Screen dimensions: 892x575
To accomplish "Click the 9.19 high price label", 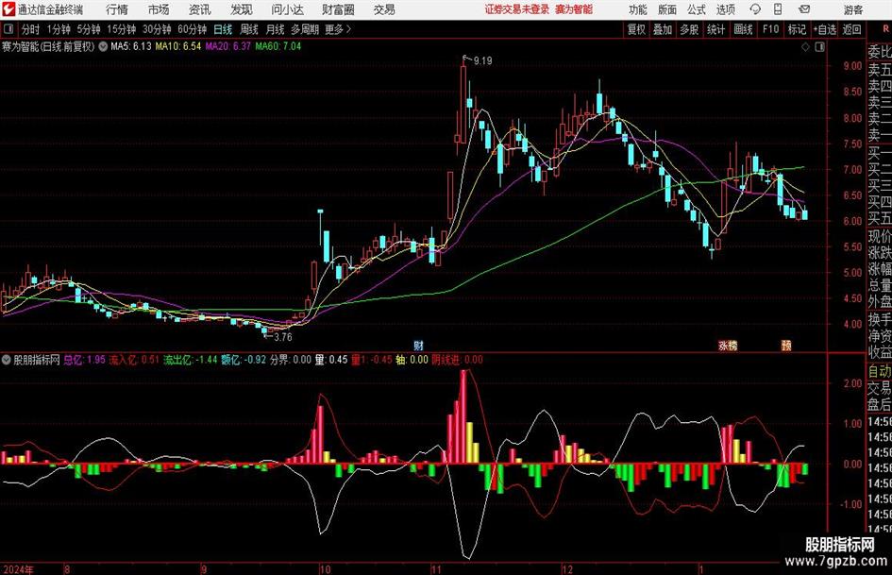I will 482,60.
